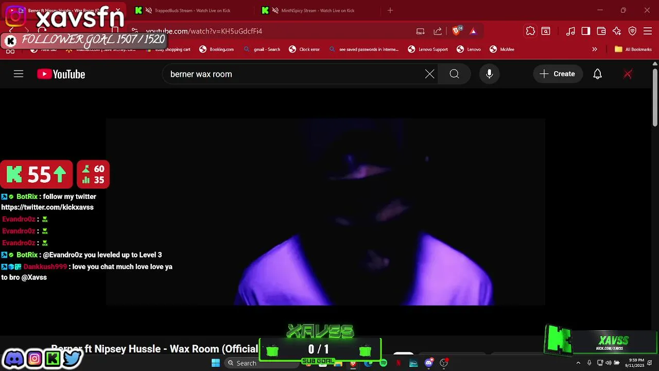Screen dimensions: 659x371
Task: Open Brave Rewards triangle icon
Action: coord(473,31)
